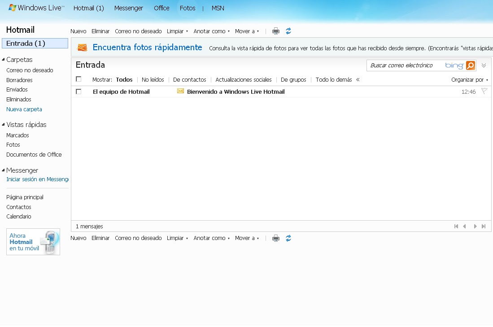Open Documentos de Office quick view
493x327 pixels.
pyautogui.click(x=34, y=155)
